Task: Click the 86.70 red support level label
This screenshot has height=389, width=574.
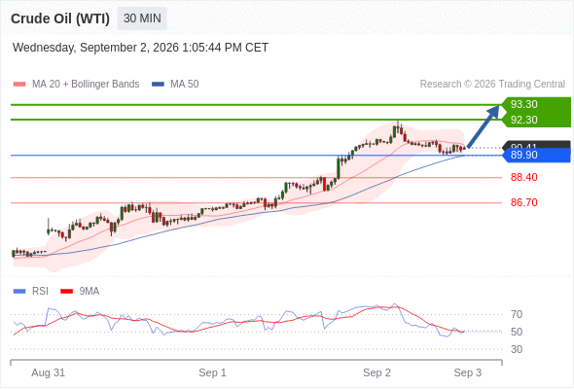Action: coord(523,202)
